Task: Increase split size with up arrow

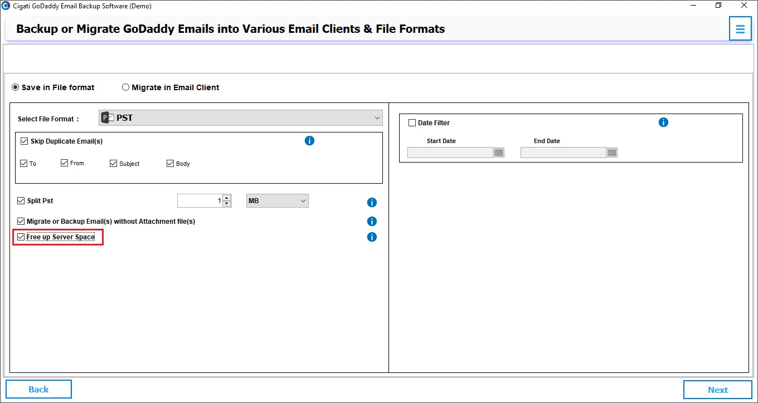Action: point(226,198)
